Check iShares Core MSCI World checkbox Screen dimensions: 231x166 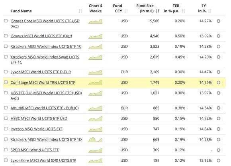6,21
